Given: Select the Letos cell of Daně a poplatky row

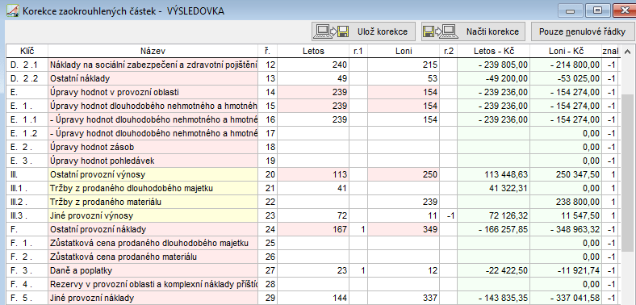Looking at the screenshot, I should [x=313, y=270].
